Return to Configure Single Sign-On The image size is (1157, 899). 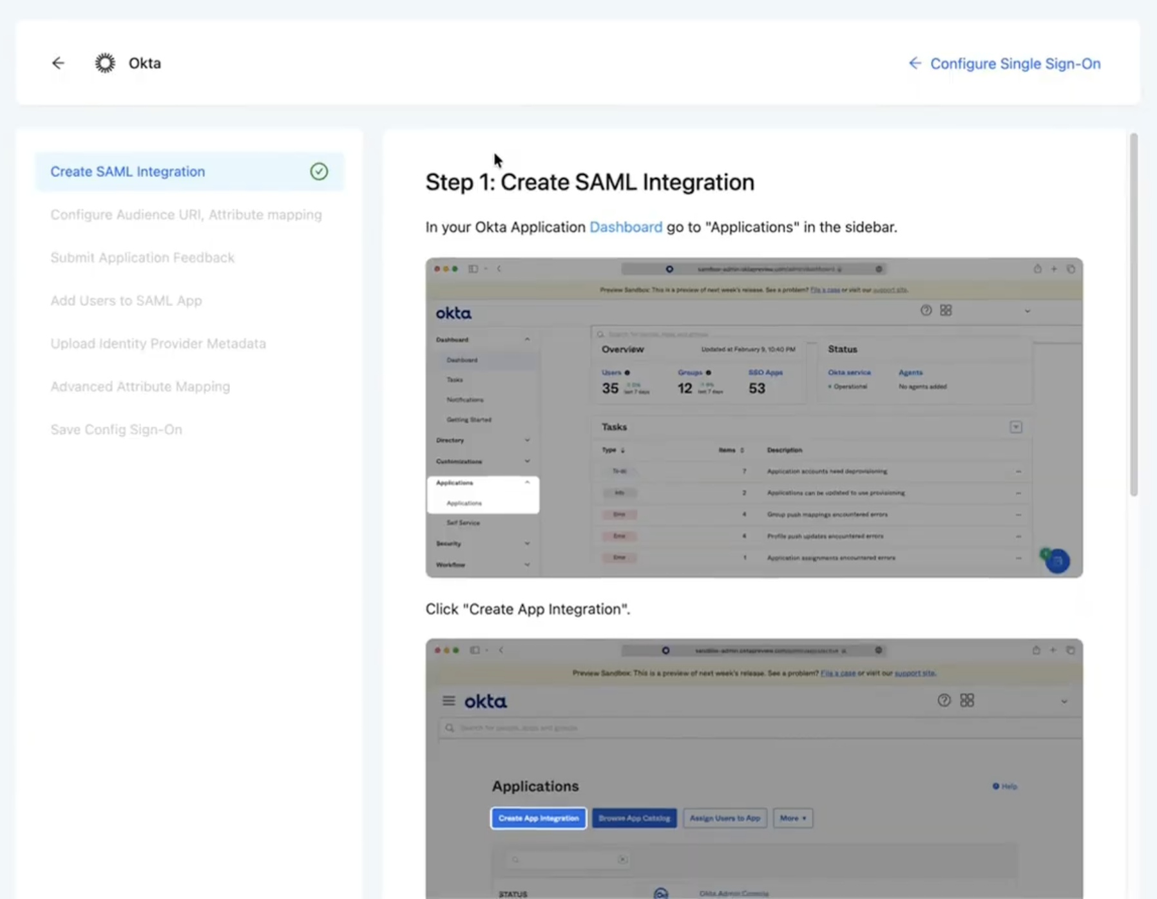click(1004, 64)
